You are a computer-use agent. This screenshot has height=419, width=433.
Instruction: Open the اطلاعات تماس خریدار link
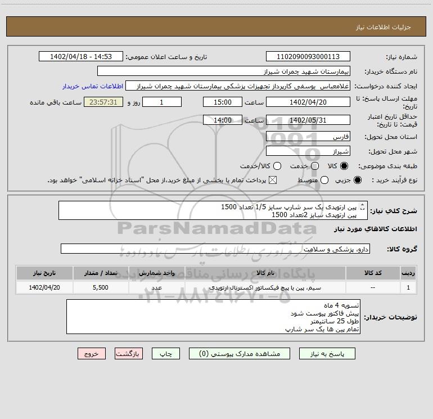tap(93, 86)
